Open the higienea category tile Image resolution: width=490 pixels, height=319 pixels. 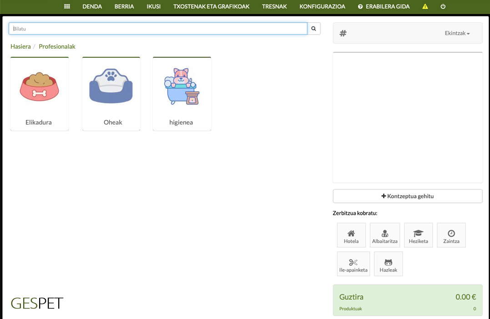[x=182, y=94]
